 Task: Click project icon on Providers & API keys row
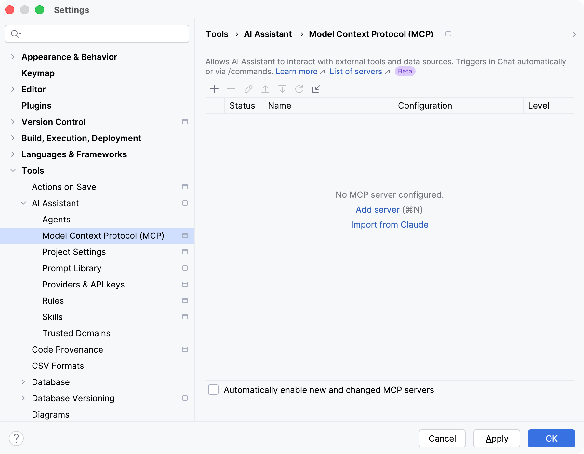point(185,284)
